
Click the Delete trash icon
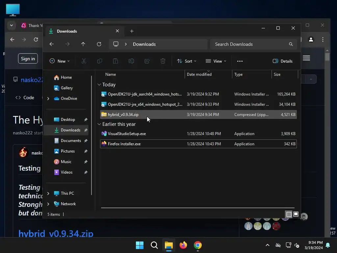(x=163, y=61)
